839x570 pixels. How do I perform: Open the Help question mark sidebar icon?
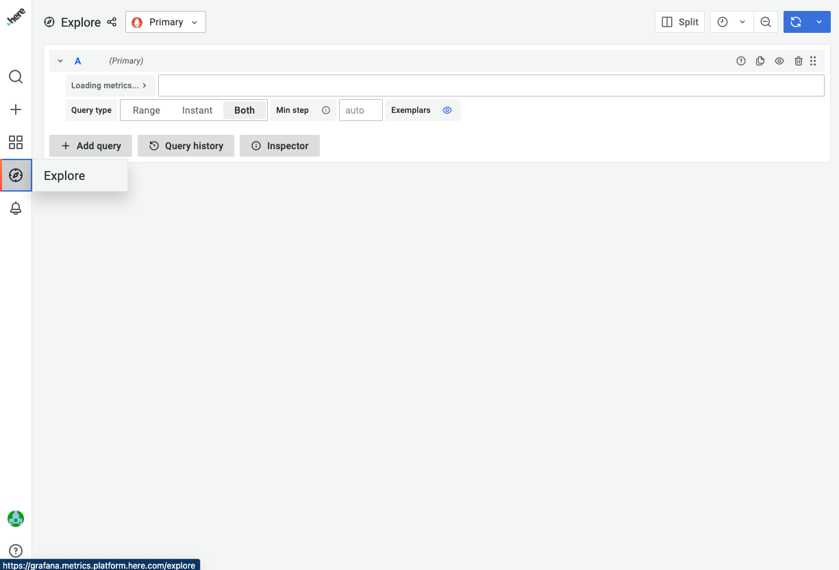[16, 551]
